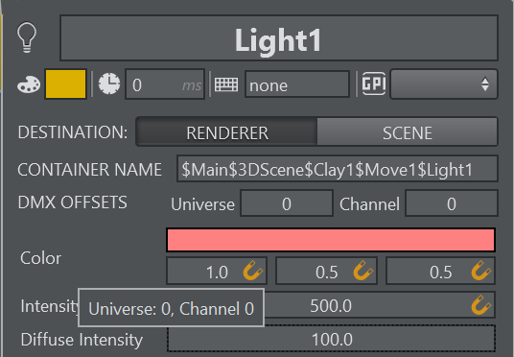514x357 pixels.
Task: Click the keyboard shortcut 'none' field
Action: pos(297,84)
